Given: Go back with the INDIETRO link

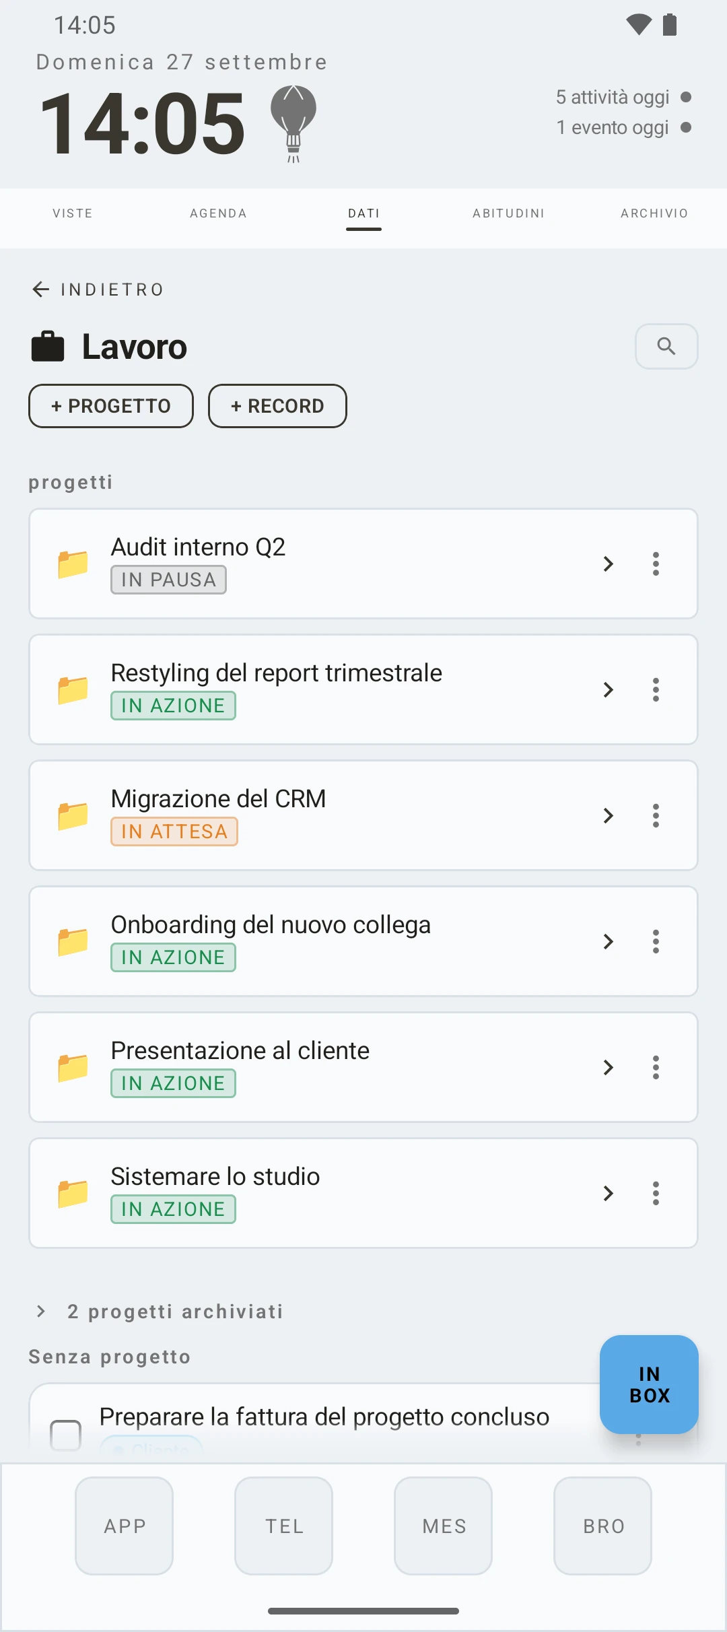Looking at the screenshot, I should tap(98, 290).
